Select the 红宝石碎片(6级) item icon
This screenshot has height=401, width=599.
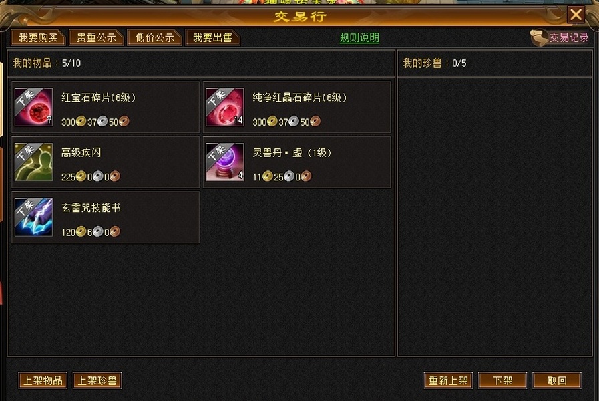point(33,107)
